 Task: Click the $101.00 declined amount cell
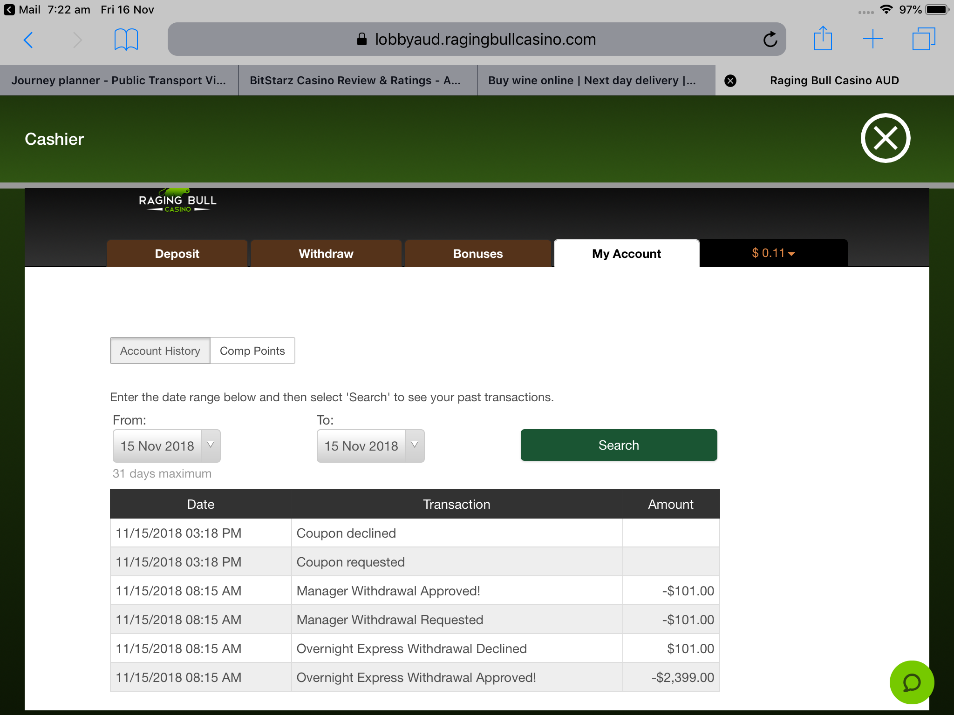click(671, 648)
